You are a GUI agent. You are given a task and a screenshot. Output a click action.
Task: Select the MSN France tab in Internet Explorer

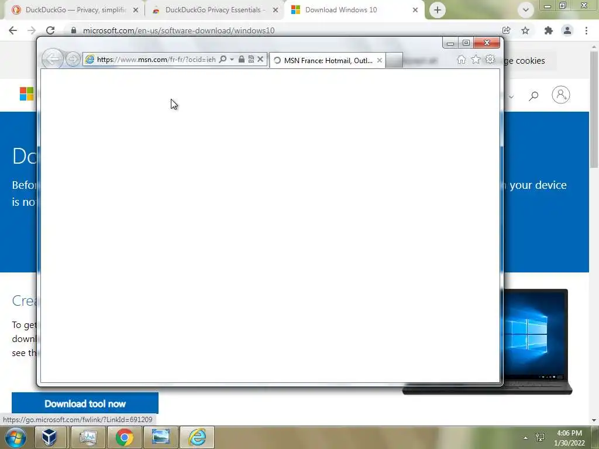tap(328, 60)
